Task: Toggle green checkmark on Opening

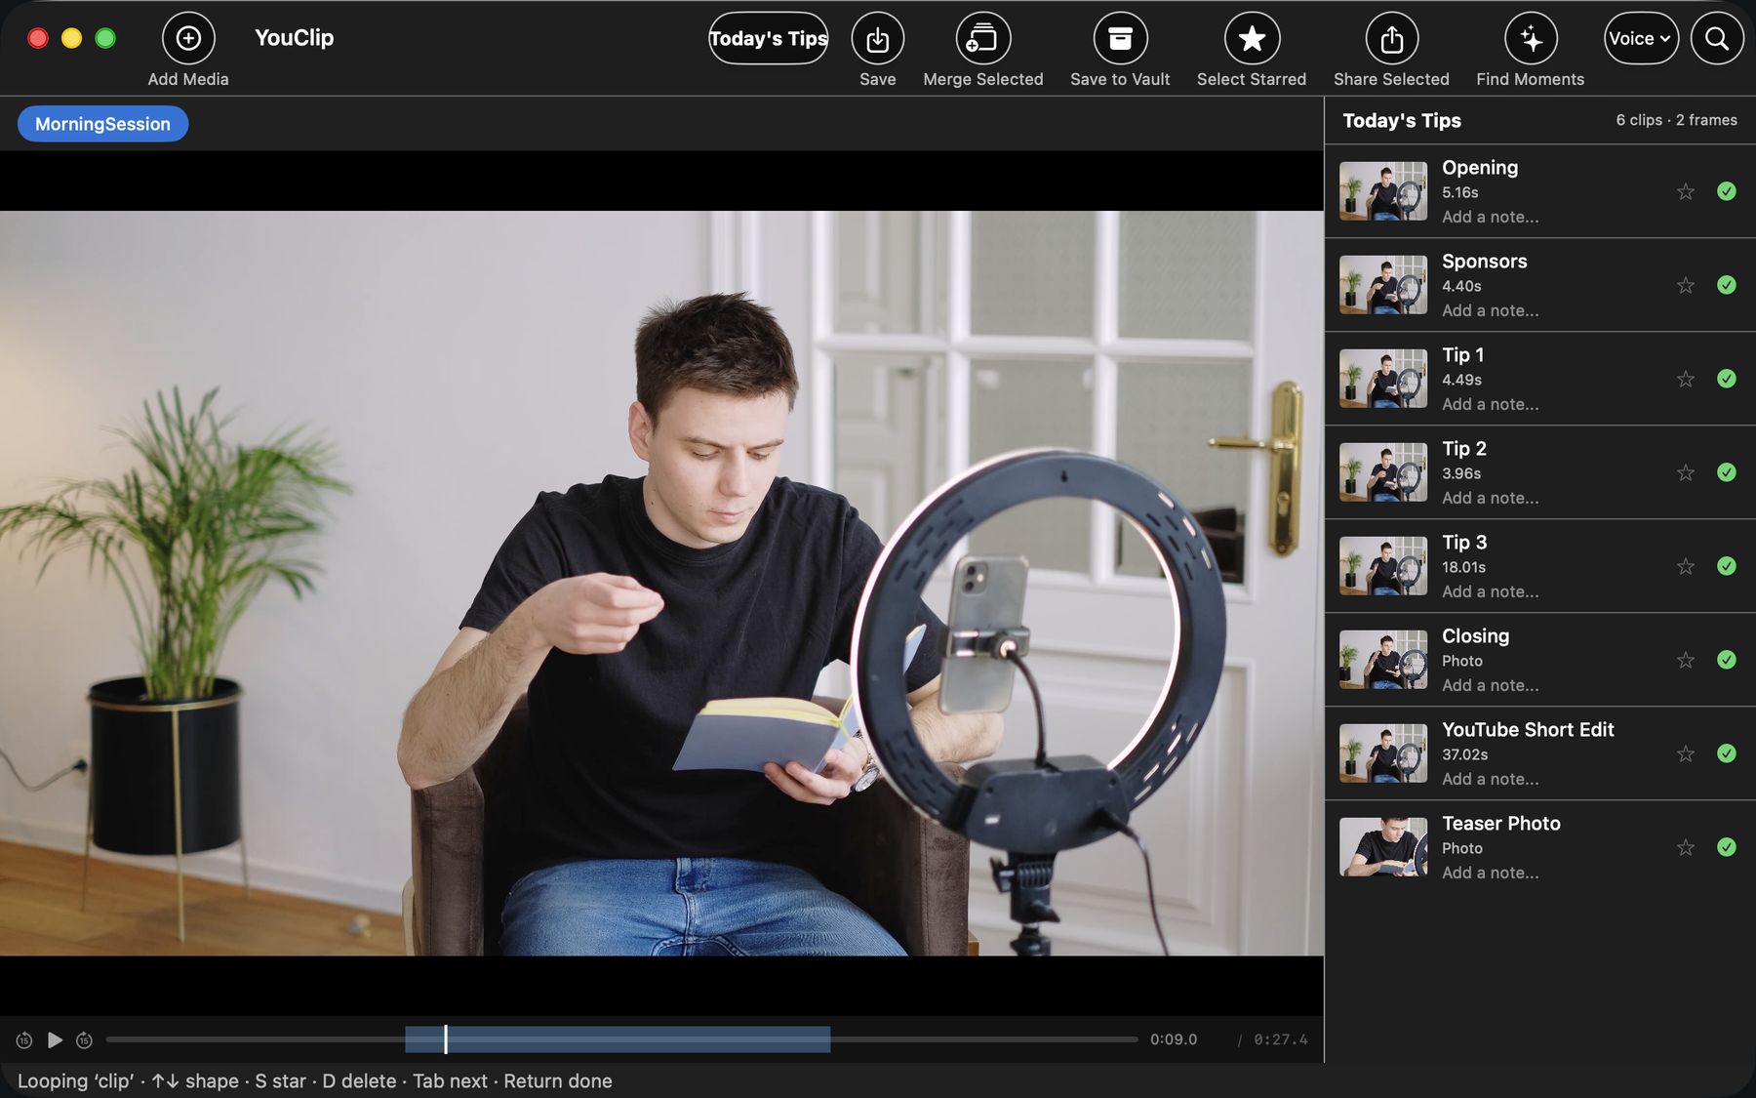Action: pos(1727,191)
